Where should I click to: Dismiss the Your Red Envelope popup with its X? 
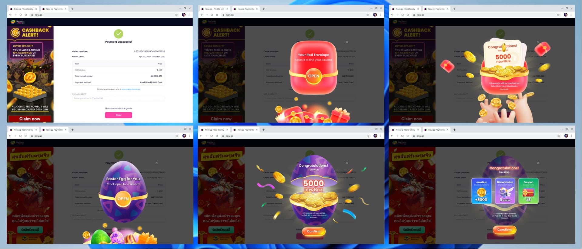347,42
